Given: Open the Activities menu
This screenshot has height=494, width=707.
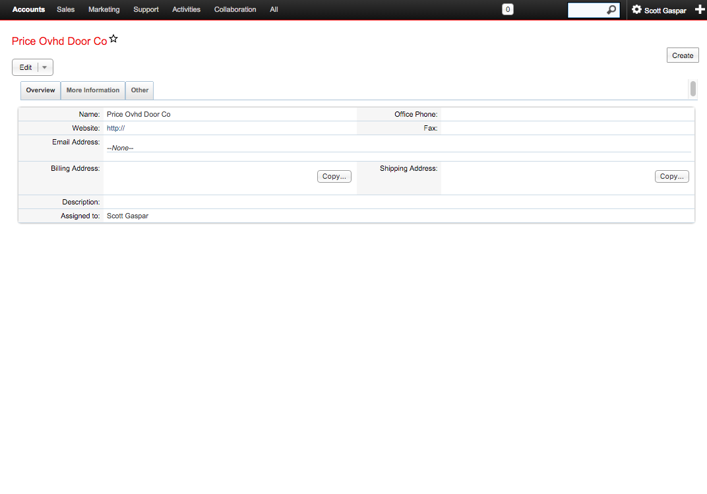Looking at the screenshot, I should (186, 9).
